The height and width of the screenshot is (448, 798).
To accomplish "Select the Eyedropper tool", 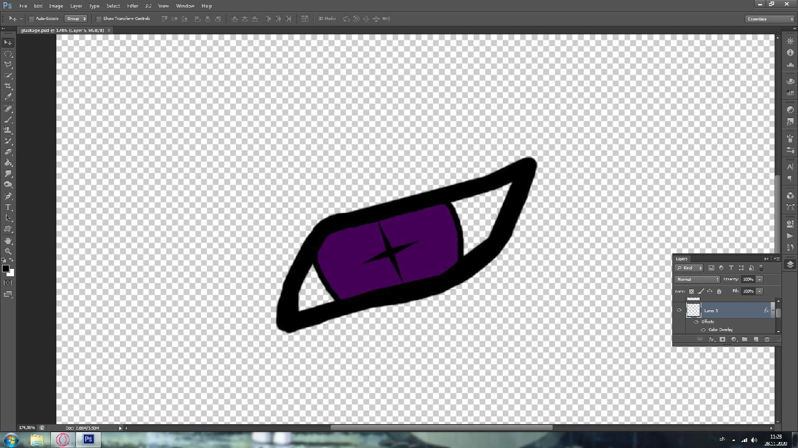I will pos(8,97).
